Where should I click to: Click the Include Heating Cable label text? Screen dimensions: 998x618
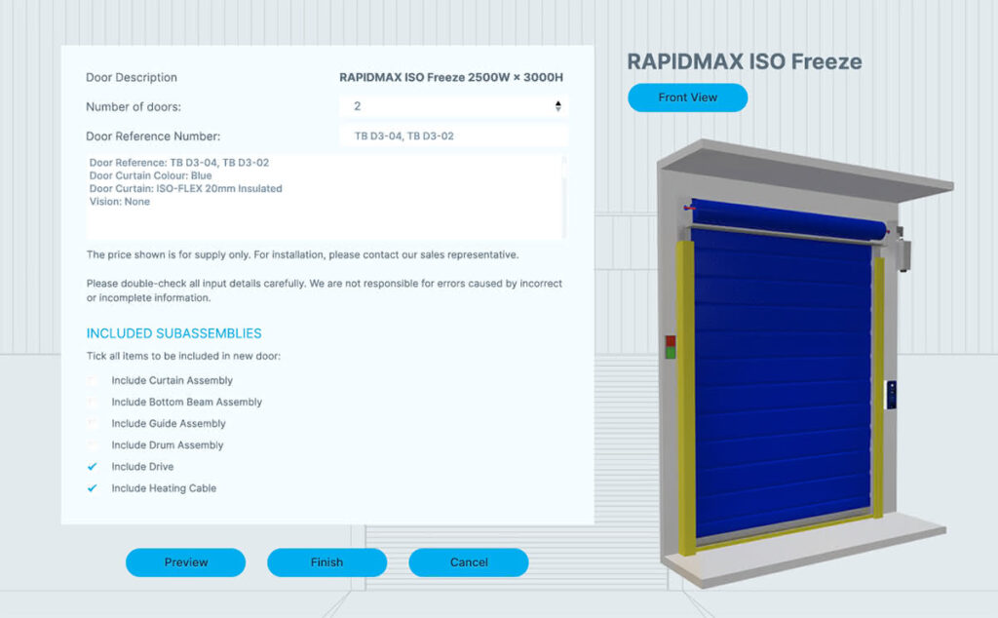click(164, 488)
